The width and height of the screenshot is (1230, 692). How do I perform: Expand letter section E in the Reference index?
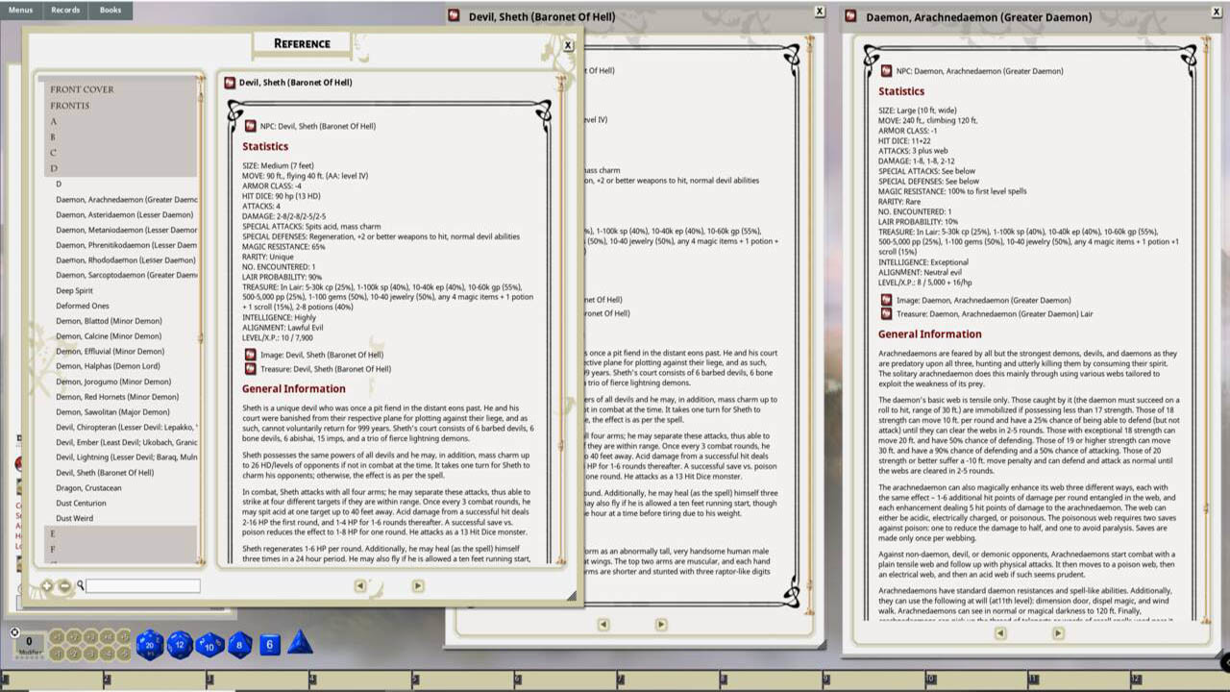pos(53,533)
